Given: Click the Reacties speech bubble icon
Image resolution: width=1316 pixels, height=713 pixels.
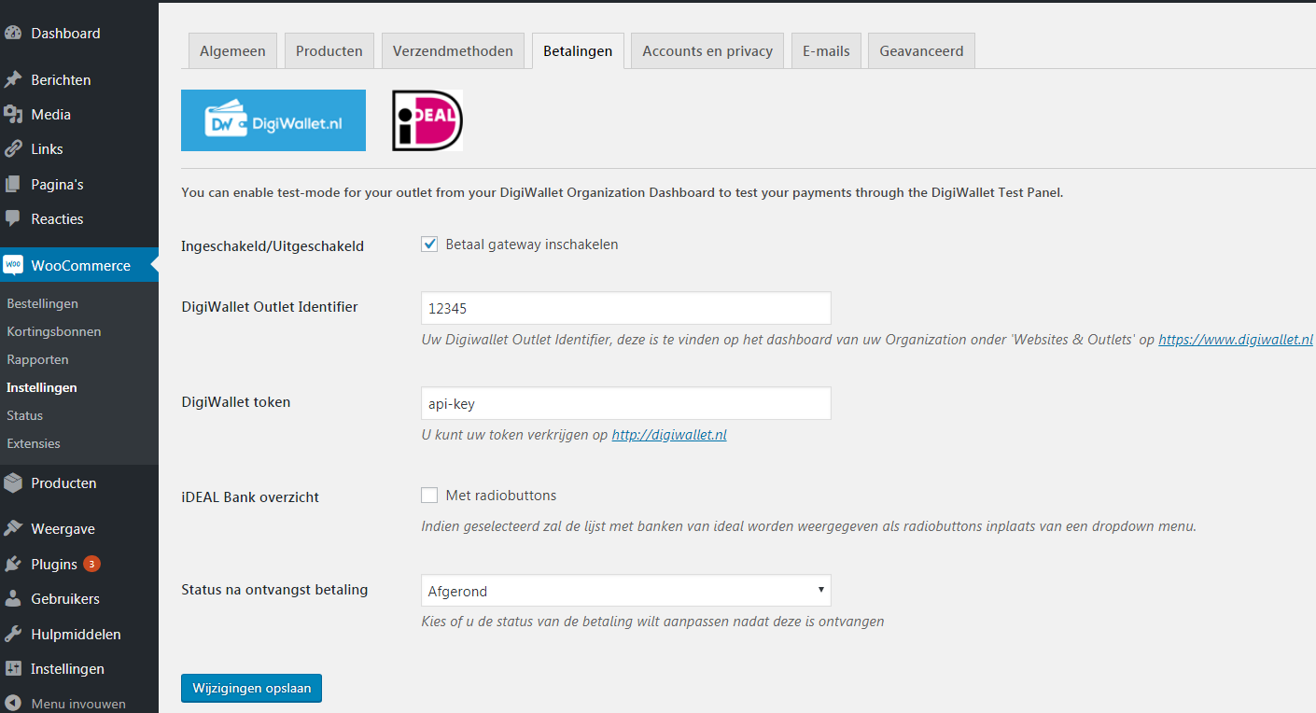Looking at the screenshot, I should 13,219.
